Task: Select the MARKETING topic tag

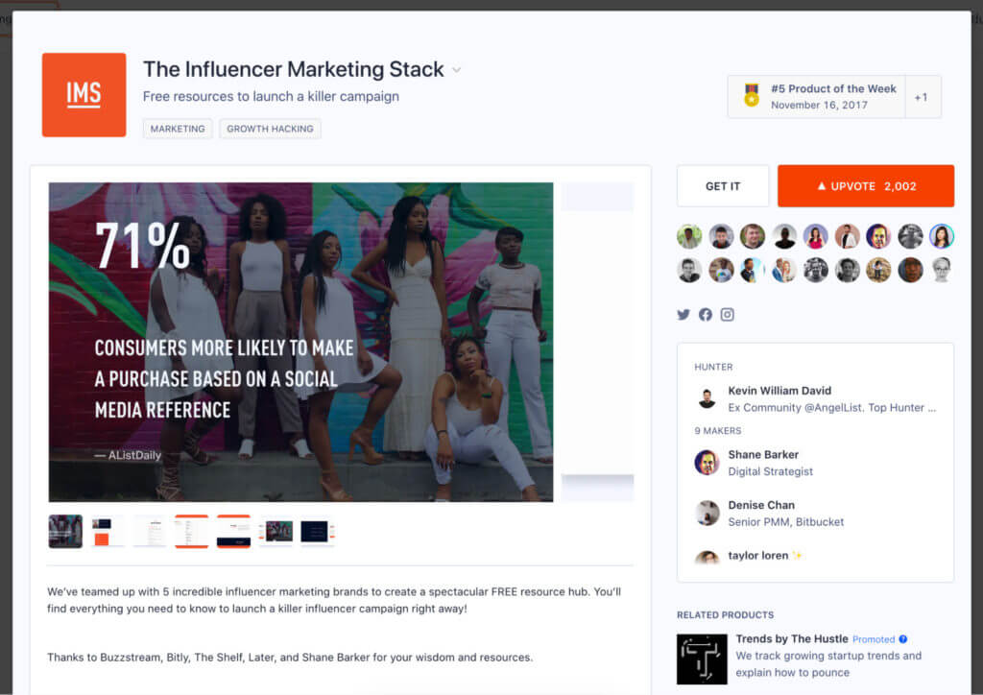Action: click(x=177, y=128)
